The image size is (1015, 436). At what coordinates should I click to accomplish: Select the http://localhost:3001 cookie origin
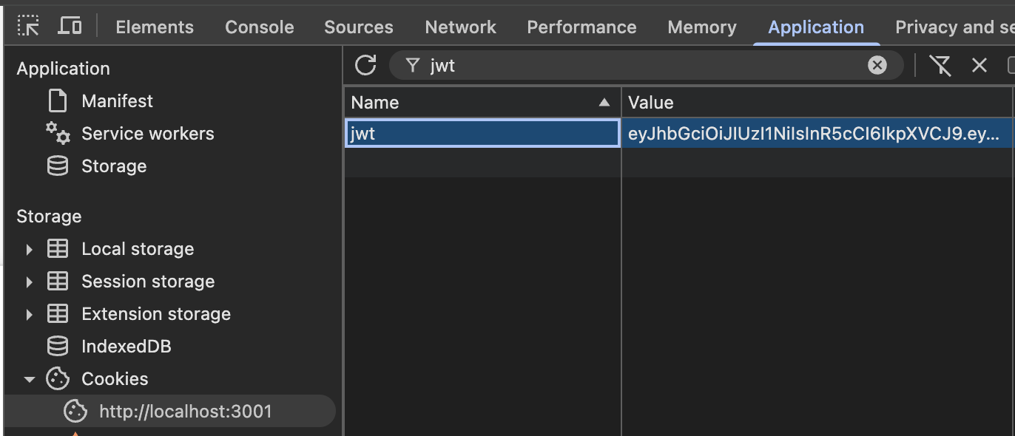pos(185,412)
